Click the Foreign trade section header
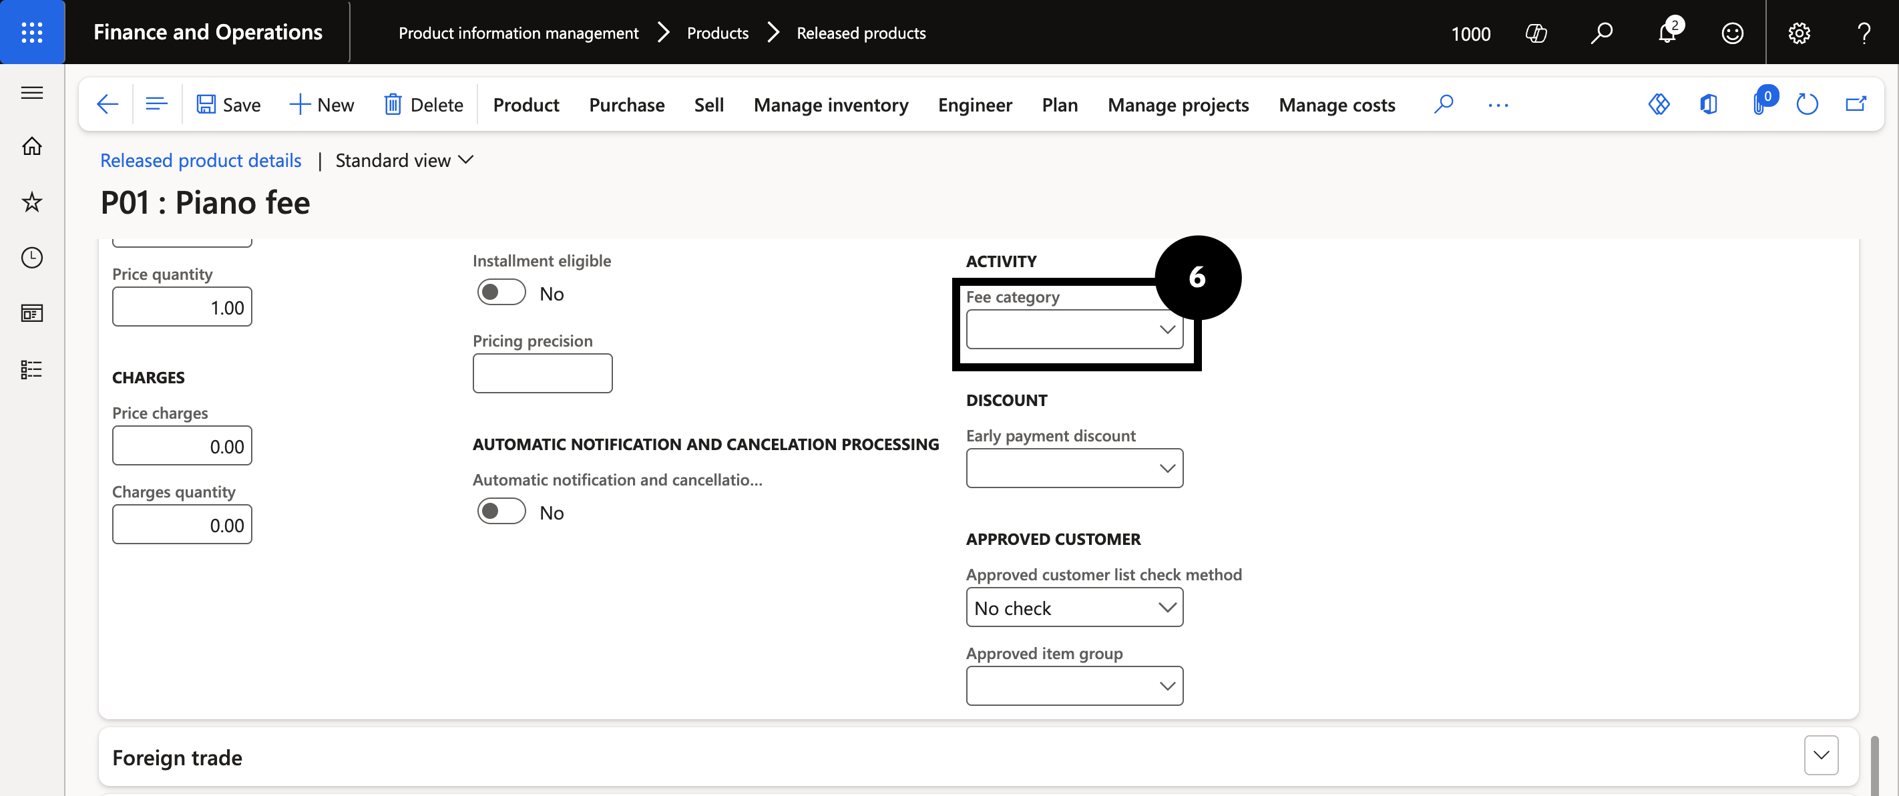The height and width of the screenshot is (796, 1899). tap(978, 757)
